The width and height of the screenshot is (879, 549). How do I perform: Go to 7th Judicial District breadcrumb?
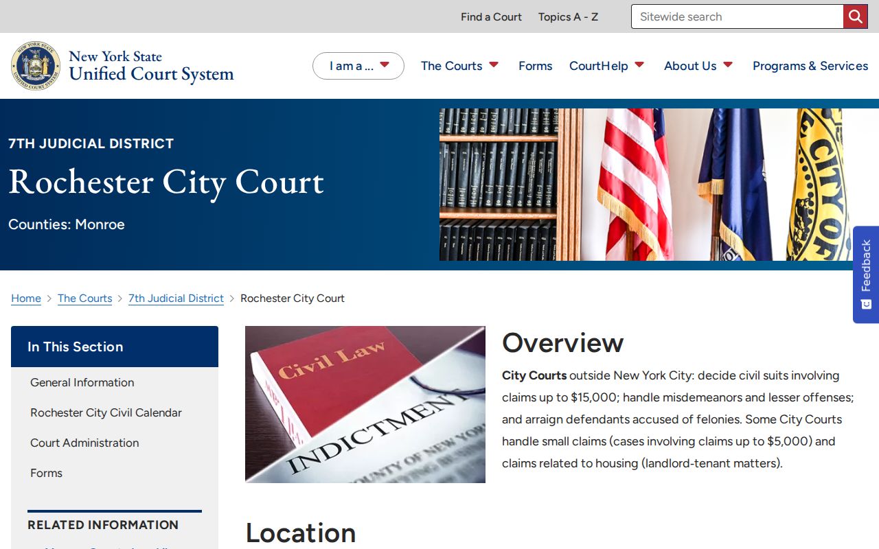pyautogui.click(x=176, y=299)
